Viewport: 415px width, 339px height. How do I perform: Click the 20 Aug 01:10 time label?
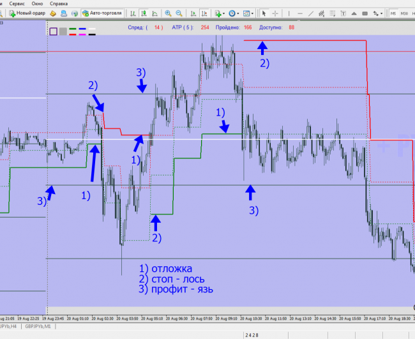(77, 319)
